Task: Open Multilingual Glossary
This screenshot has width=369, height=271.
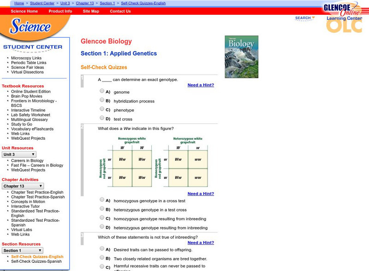Action: tap(30, 119)
